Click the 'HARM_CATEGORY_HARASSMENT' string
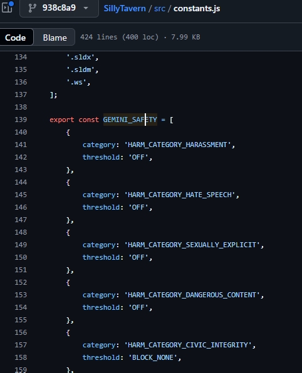The height and width of the screenshot is (373, 302). pos(178,145)
